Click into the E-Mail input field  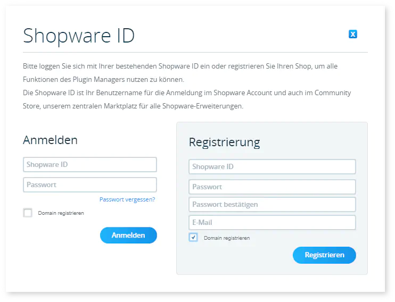point(272,223)
